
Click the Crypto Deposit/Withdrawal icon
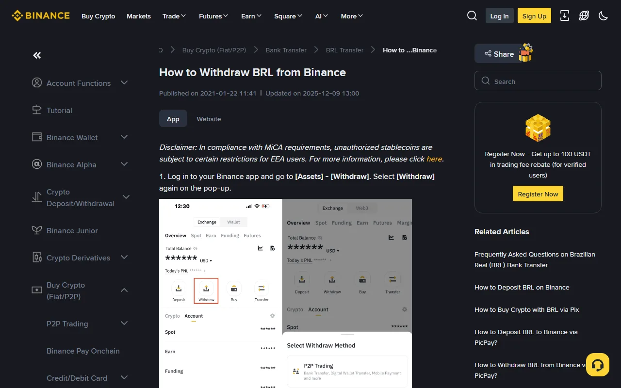click(37, 197)
